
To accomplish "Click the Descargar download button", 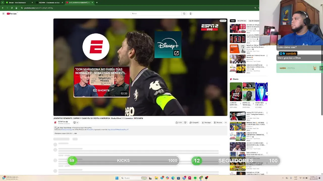I will 206,123.
